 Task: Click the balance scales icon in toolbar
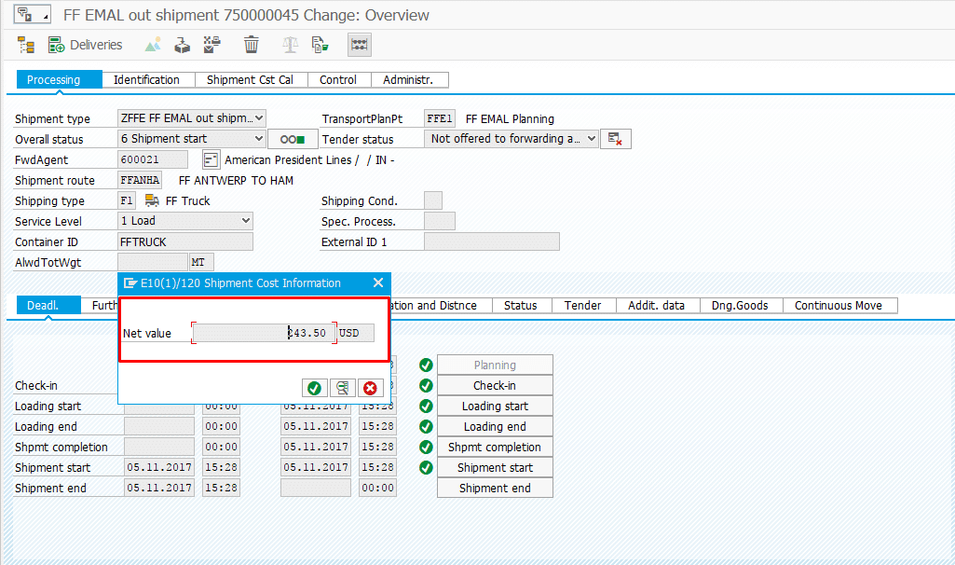point(291,45)
